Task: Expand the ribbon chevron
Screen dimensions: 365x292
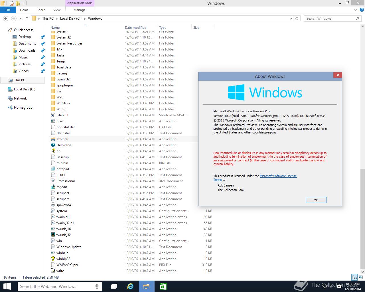Action: [x=355, y=10]
